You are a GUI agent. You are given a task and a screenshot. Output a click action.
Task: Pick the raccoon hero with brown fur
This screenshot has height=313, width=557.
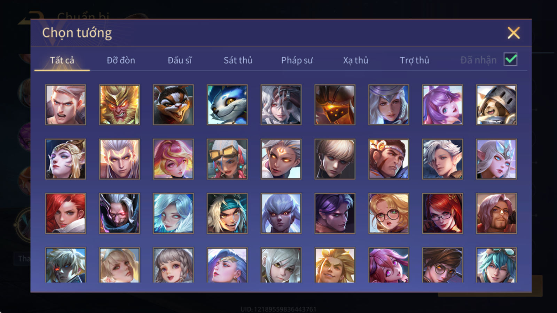pos(173,105)
